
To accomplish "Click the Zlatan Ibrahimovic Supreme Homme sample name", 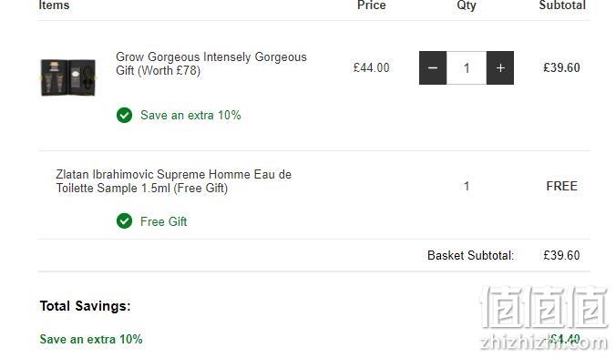I will coord(174,181).
